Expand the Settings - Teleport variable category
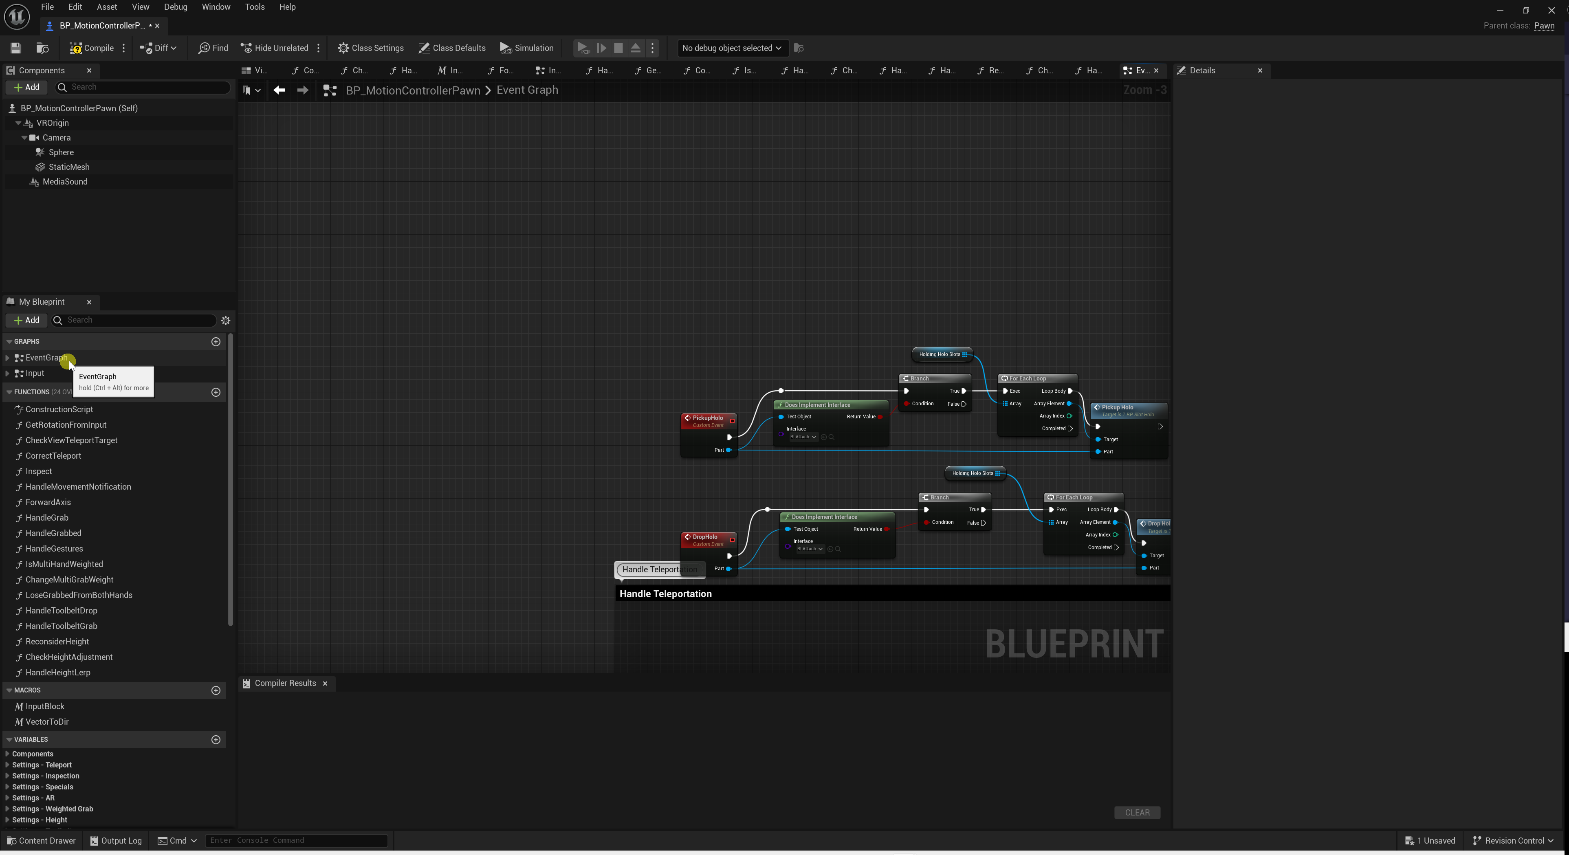This screenshot has height=855, width=1569. click(x=7, y=765)
